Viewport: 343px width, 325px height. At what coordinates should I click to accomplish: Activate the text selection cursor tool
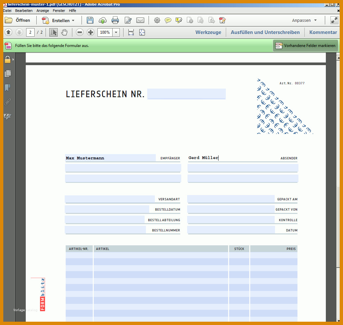pyautogui.click(x=53, y=32)
